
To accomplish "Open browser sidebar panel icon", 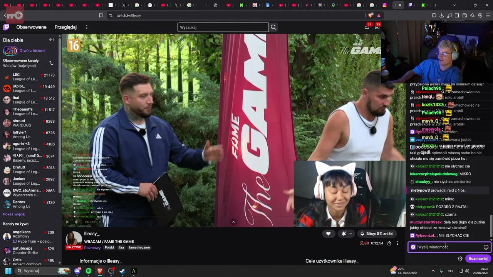I will coord(457,15).
